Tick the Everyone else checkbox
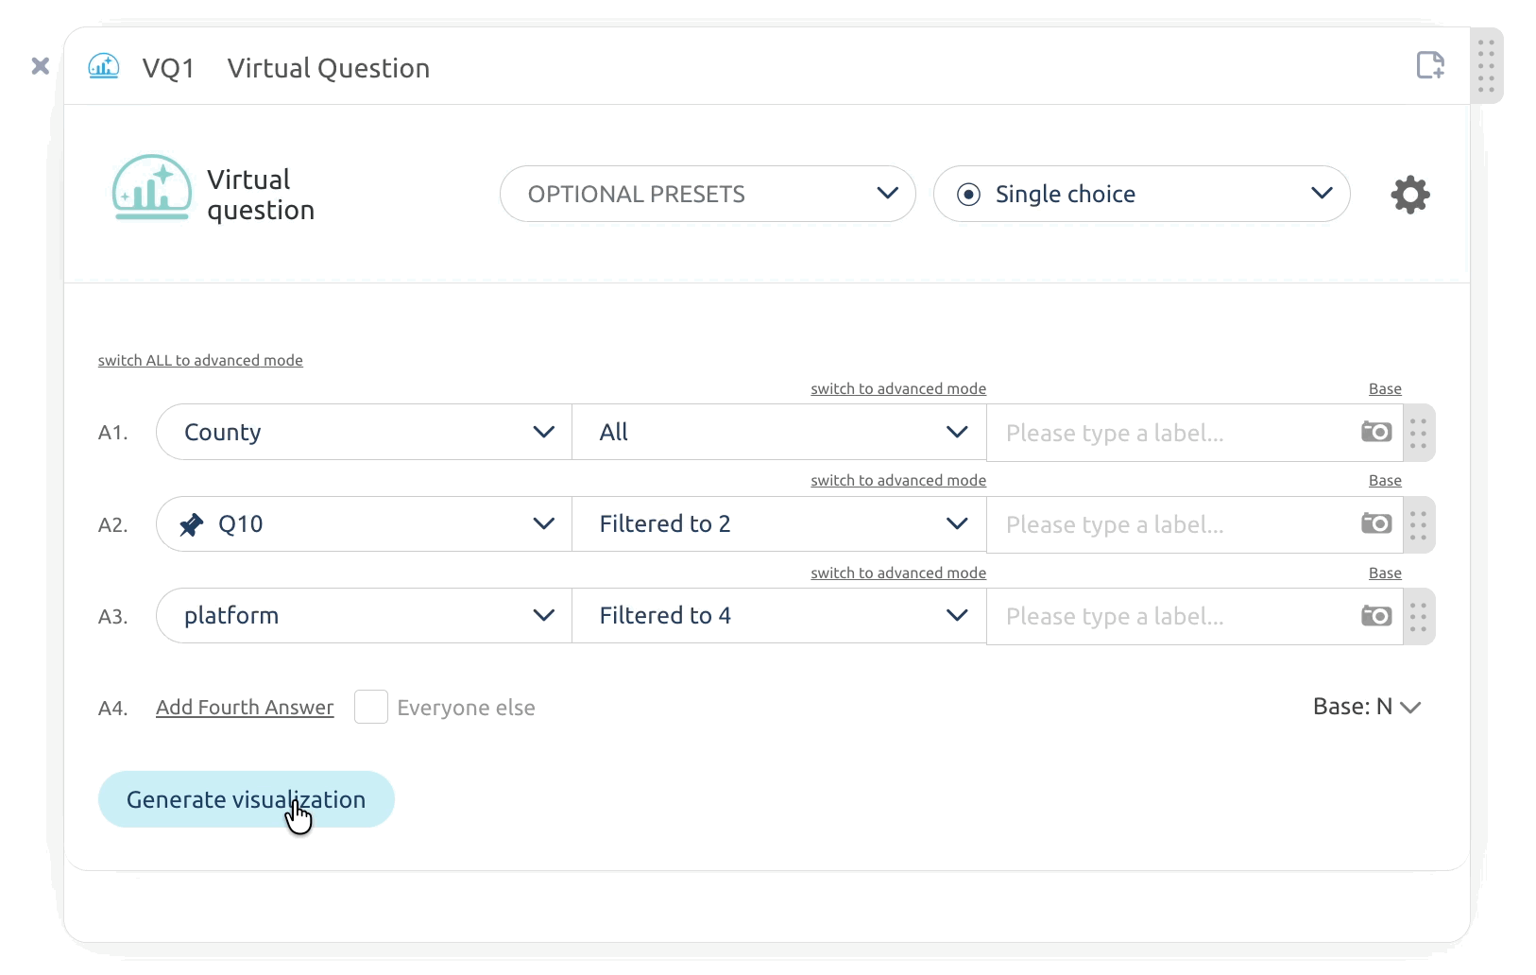 tap(371, 707)
